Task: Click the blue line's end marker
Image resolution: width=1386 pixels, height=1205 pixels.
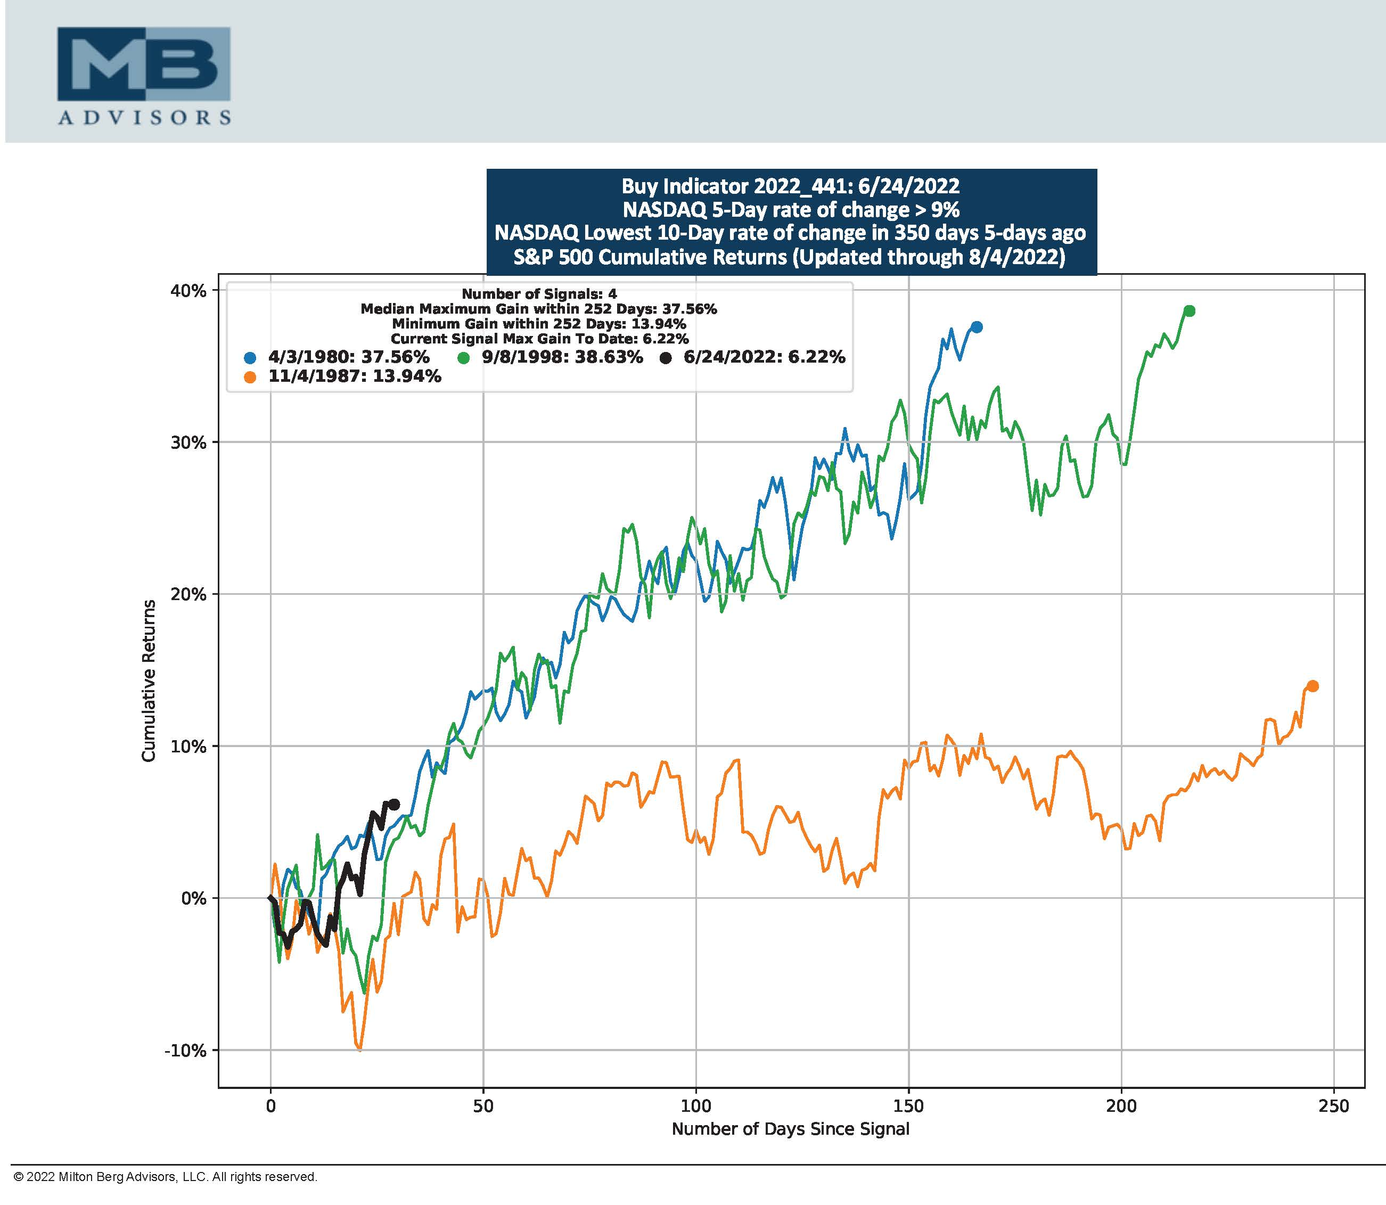Action: pos(977,327)
